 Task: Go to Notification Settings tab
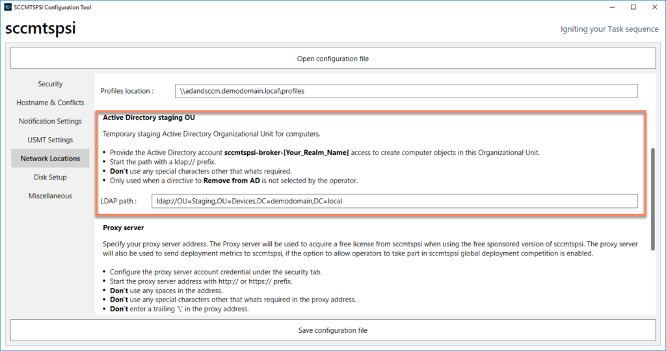pyautogui.click(x=50, y=122)
